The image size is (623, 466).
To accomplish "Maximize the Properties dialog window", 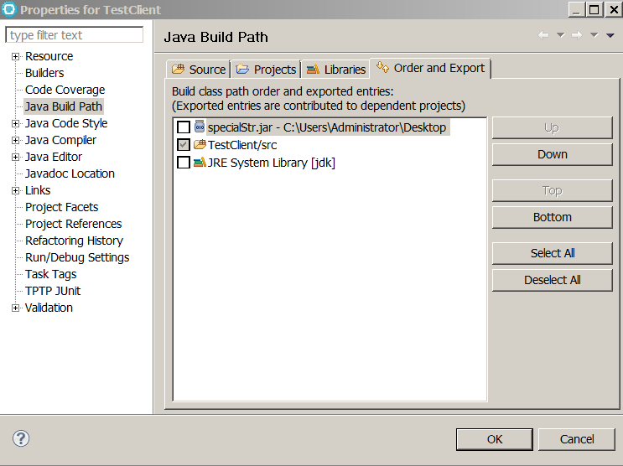I will (x=594, y=9).
